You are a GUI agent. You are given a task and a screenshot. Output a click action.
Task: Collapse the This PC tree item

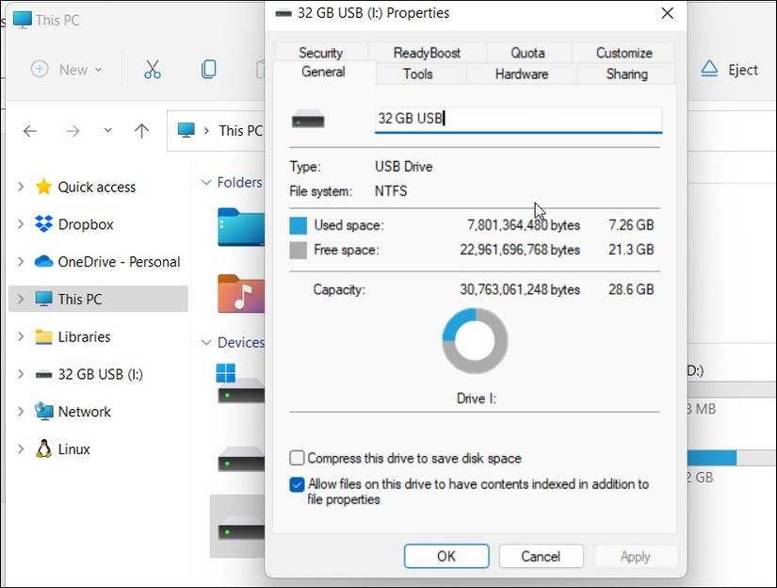click(x=20, y=299)
